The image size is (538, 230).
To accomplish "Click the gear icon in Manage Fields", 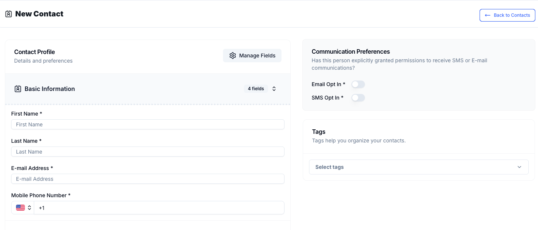I will tap(233, 56).
